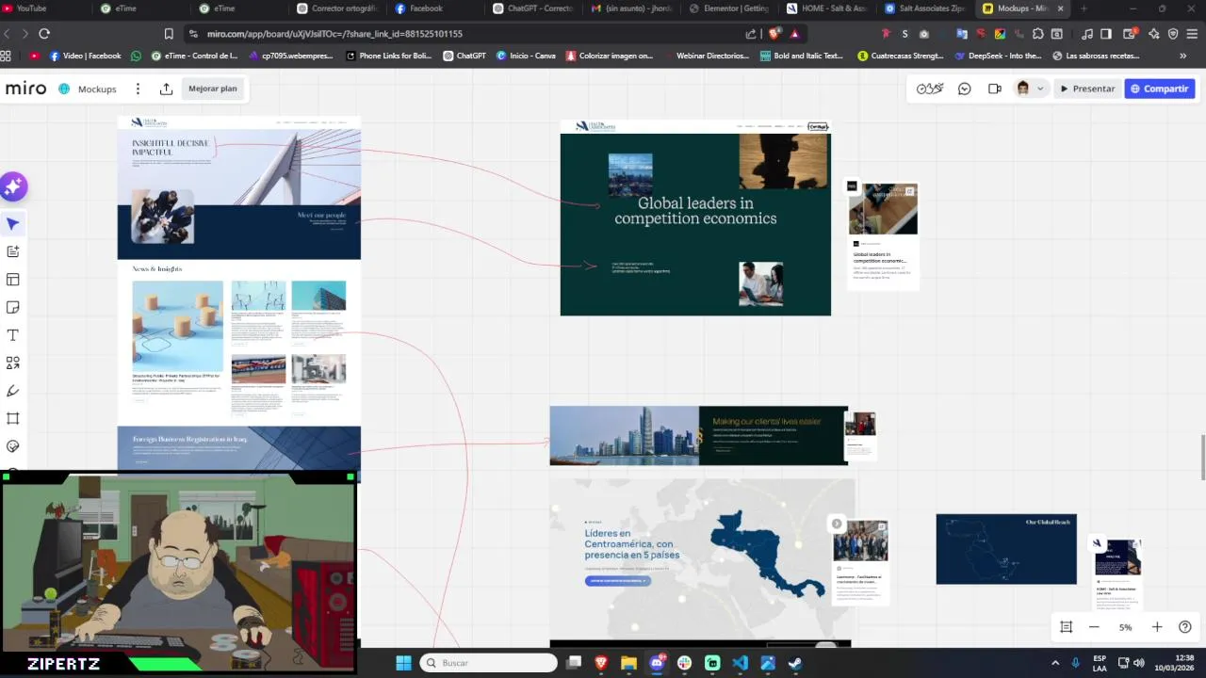Open the frames panel icon
Image resolution: width=1206 pixels, height=678 pixels.
pyautogui.click(x=1066, y=627)
